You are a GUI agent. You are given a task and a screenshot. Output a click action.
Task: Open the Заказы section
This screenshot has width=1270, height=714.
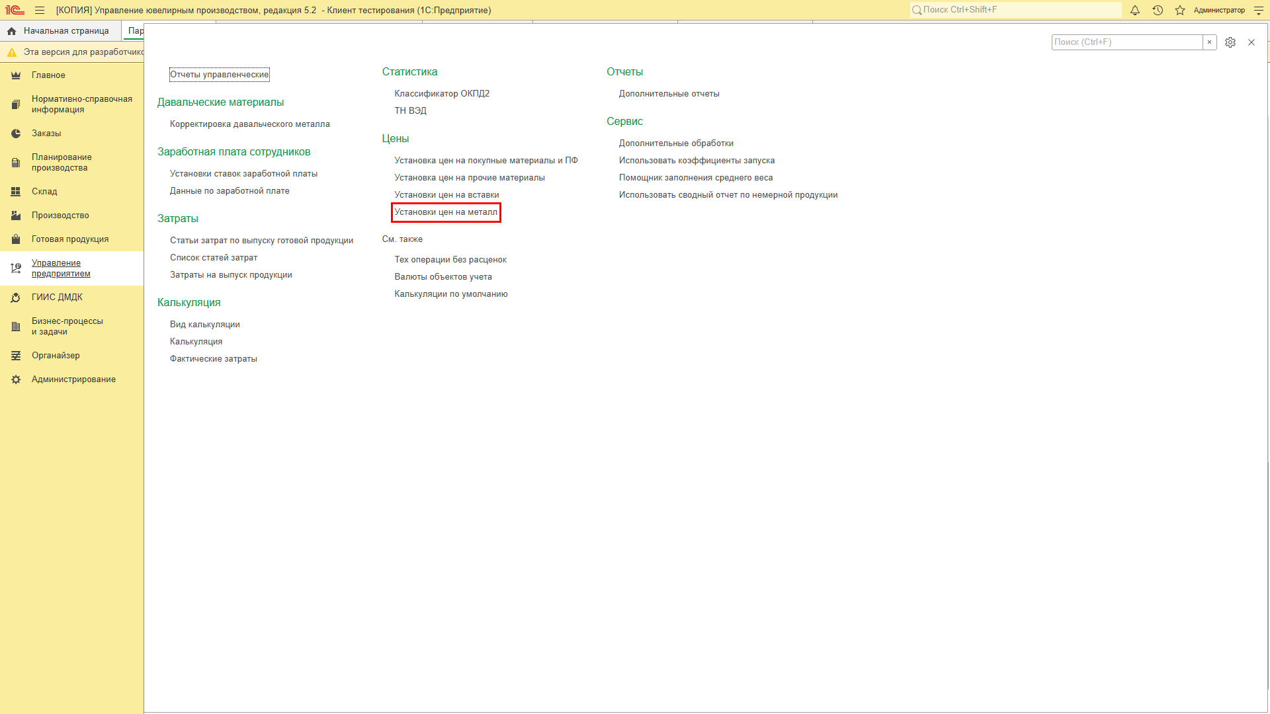[x=71, y=134]
